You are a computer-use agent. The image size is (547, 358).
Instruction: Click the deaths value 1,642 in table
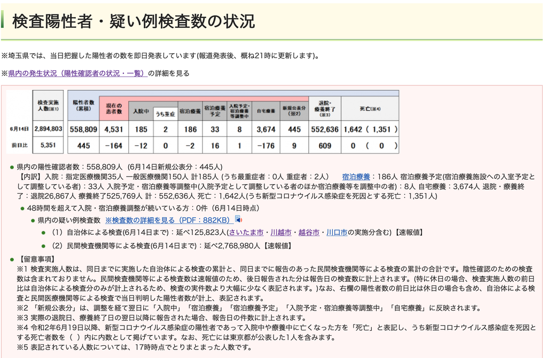tap(353, 129)
